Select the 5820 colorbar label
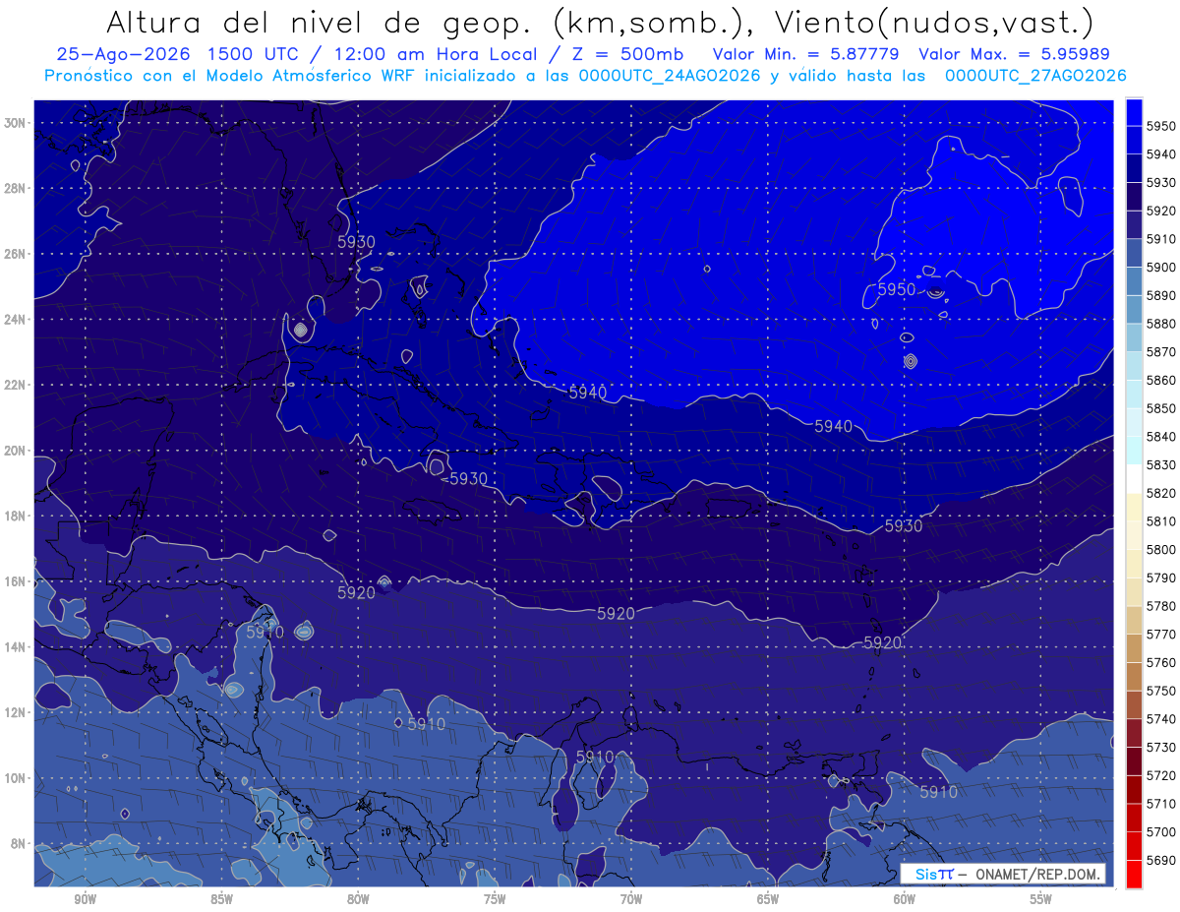The image size is (1180, 912). (x=1160, y=493)
